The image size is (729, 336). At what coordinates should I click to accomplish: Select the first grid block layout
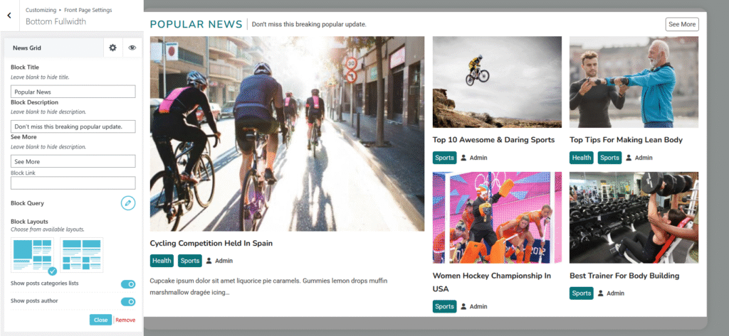click(33, 255)
